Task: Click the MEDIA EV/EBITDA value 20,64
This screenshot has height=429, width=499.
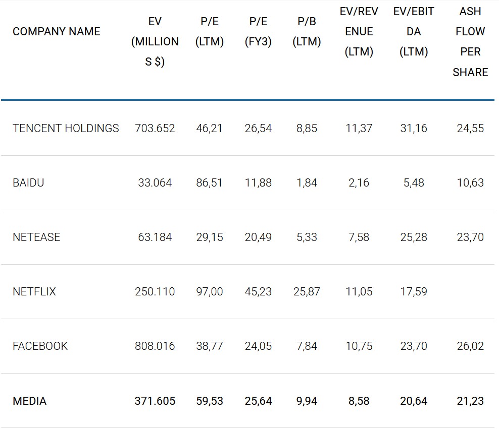Action: point(414,401)
